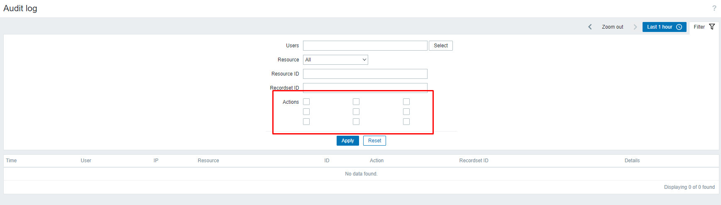Focus the Users input field
The image size is (721, 205).
tap(365, 46)
